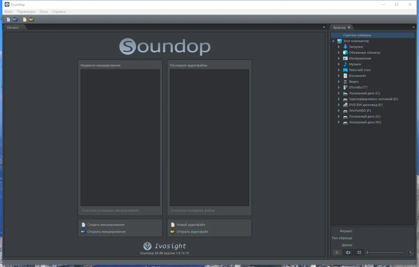Open the Окно menu
This screenshot has height=267, width=419.
pos(44,12)
